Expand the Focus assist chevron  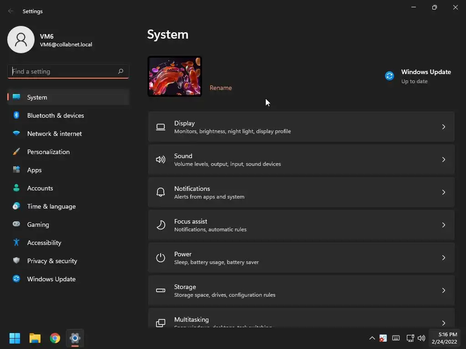click(443, 225)
